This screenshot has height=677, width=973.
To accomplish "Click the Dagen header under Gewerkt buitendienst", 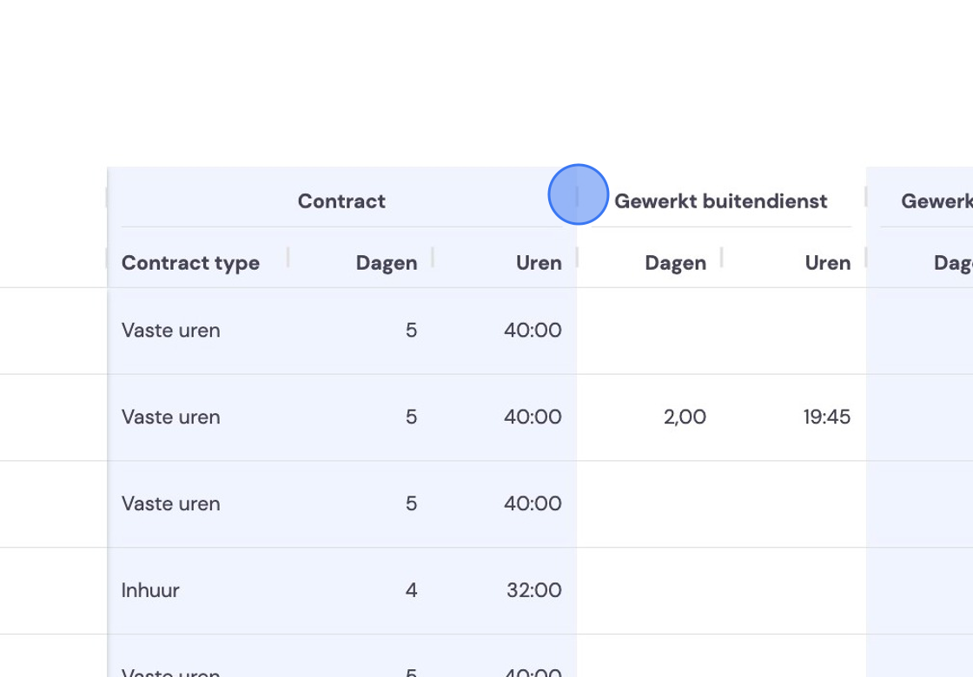I will tap(675, 263).
